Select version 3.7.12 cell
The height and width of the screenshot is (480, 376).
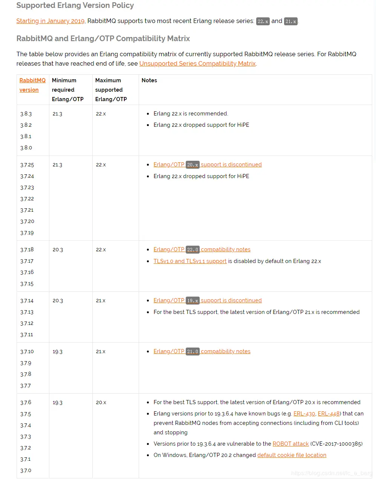(27, 323)
